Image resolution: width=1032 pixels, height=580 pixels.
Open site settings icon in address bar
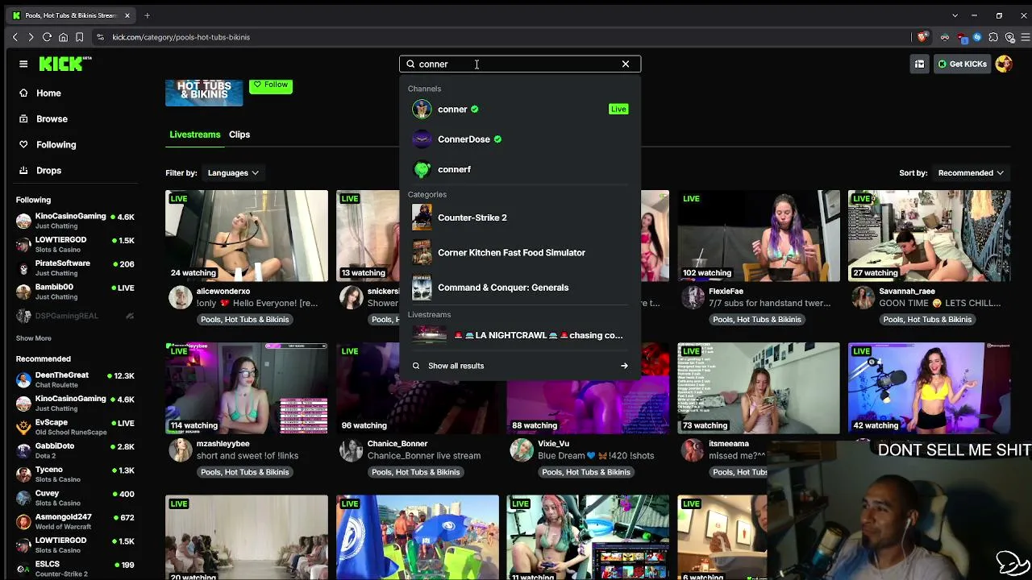(x=100, y=37)
